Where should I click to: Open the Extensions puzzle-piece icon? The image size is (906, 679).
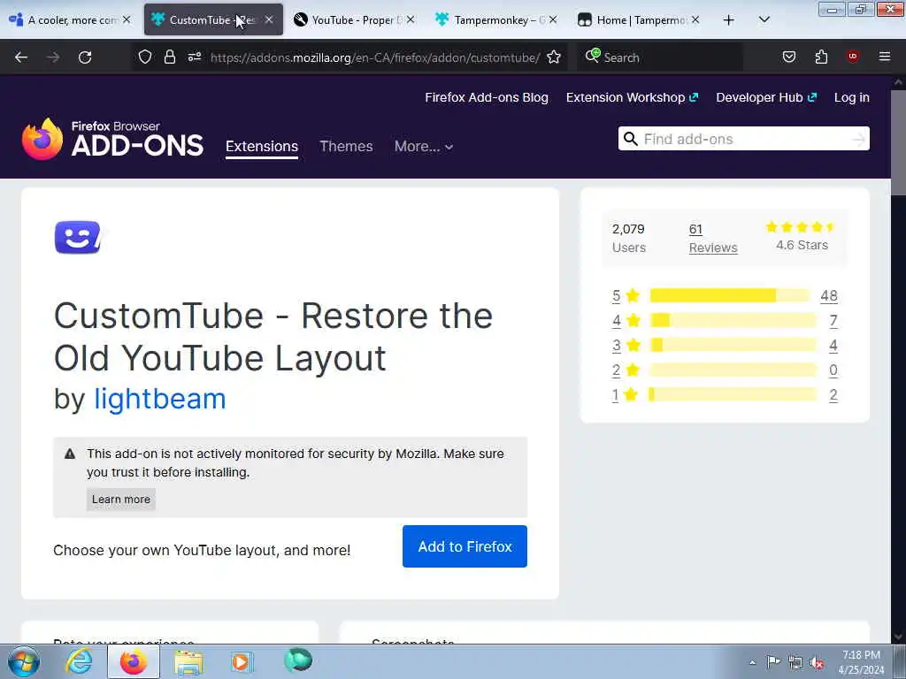[x=821, y=57]
